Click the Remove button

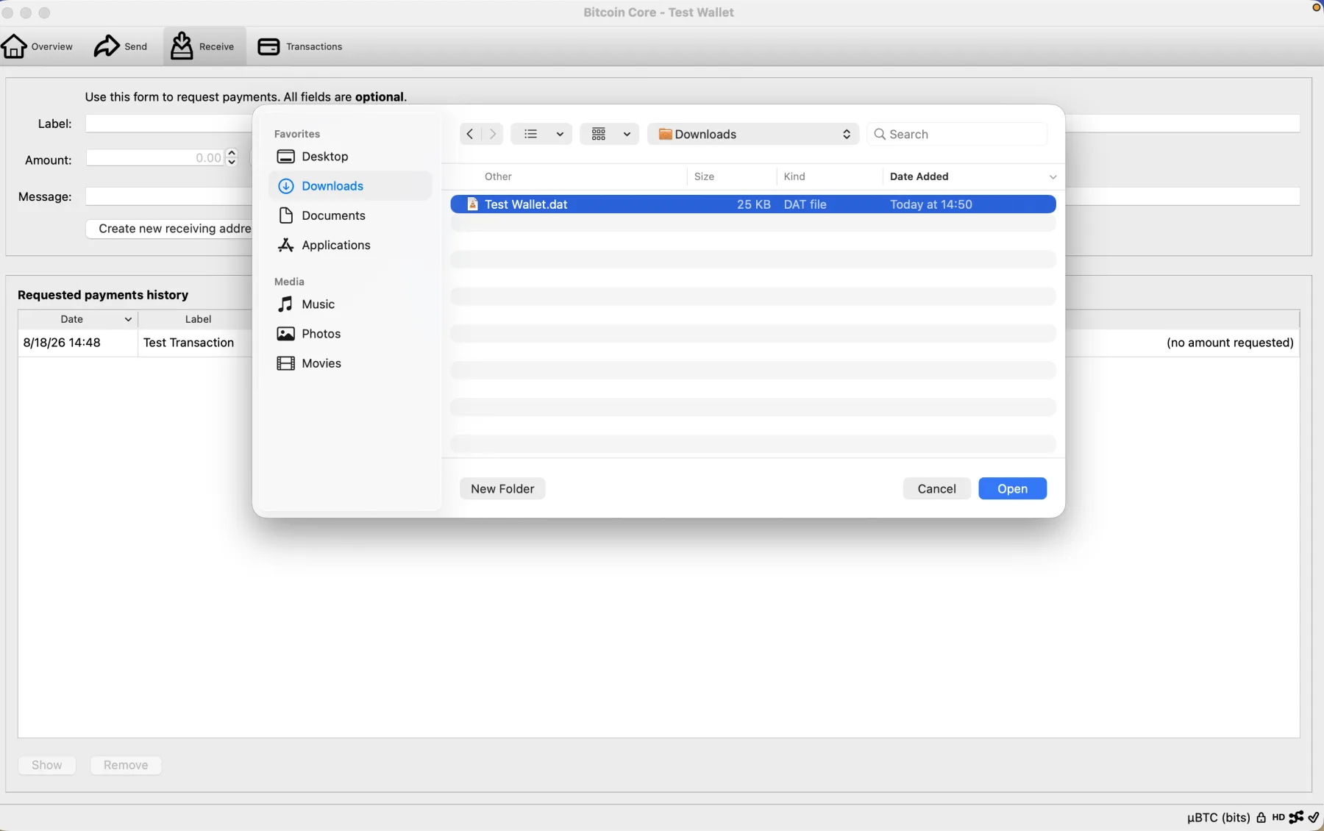click(126, 766)
